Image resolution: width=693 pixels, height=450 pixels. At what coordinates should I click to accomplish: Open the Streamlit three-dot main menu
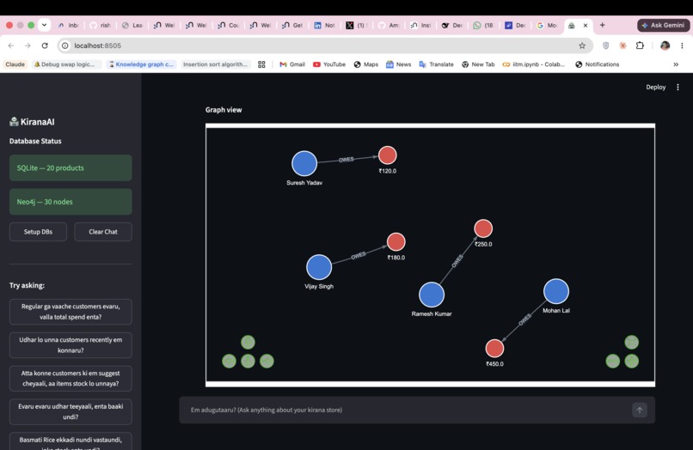(x=678, y=87)
